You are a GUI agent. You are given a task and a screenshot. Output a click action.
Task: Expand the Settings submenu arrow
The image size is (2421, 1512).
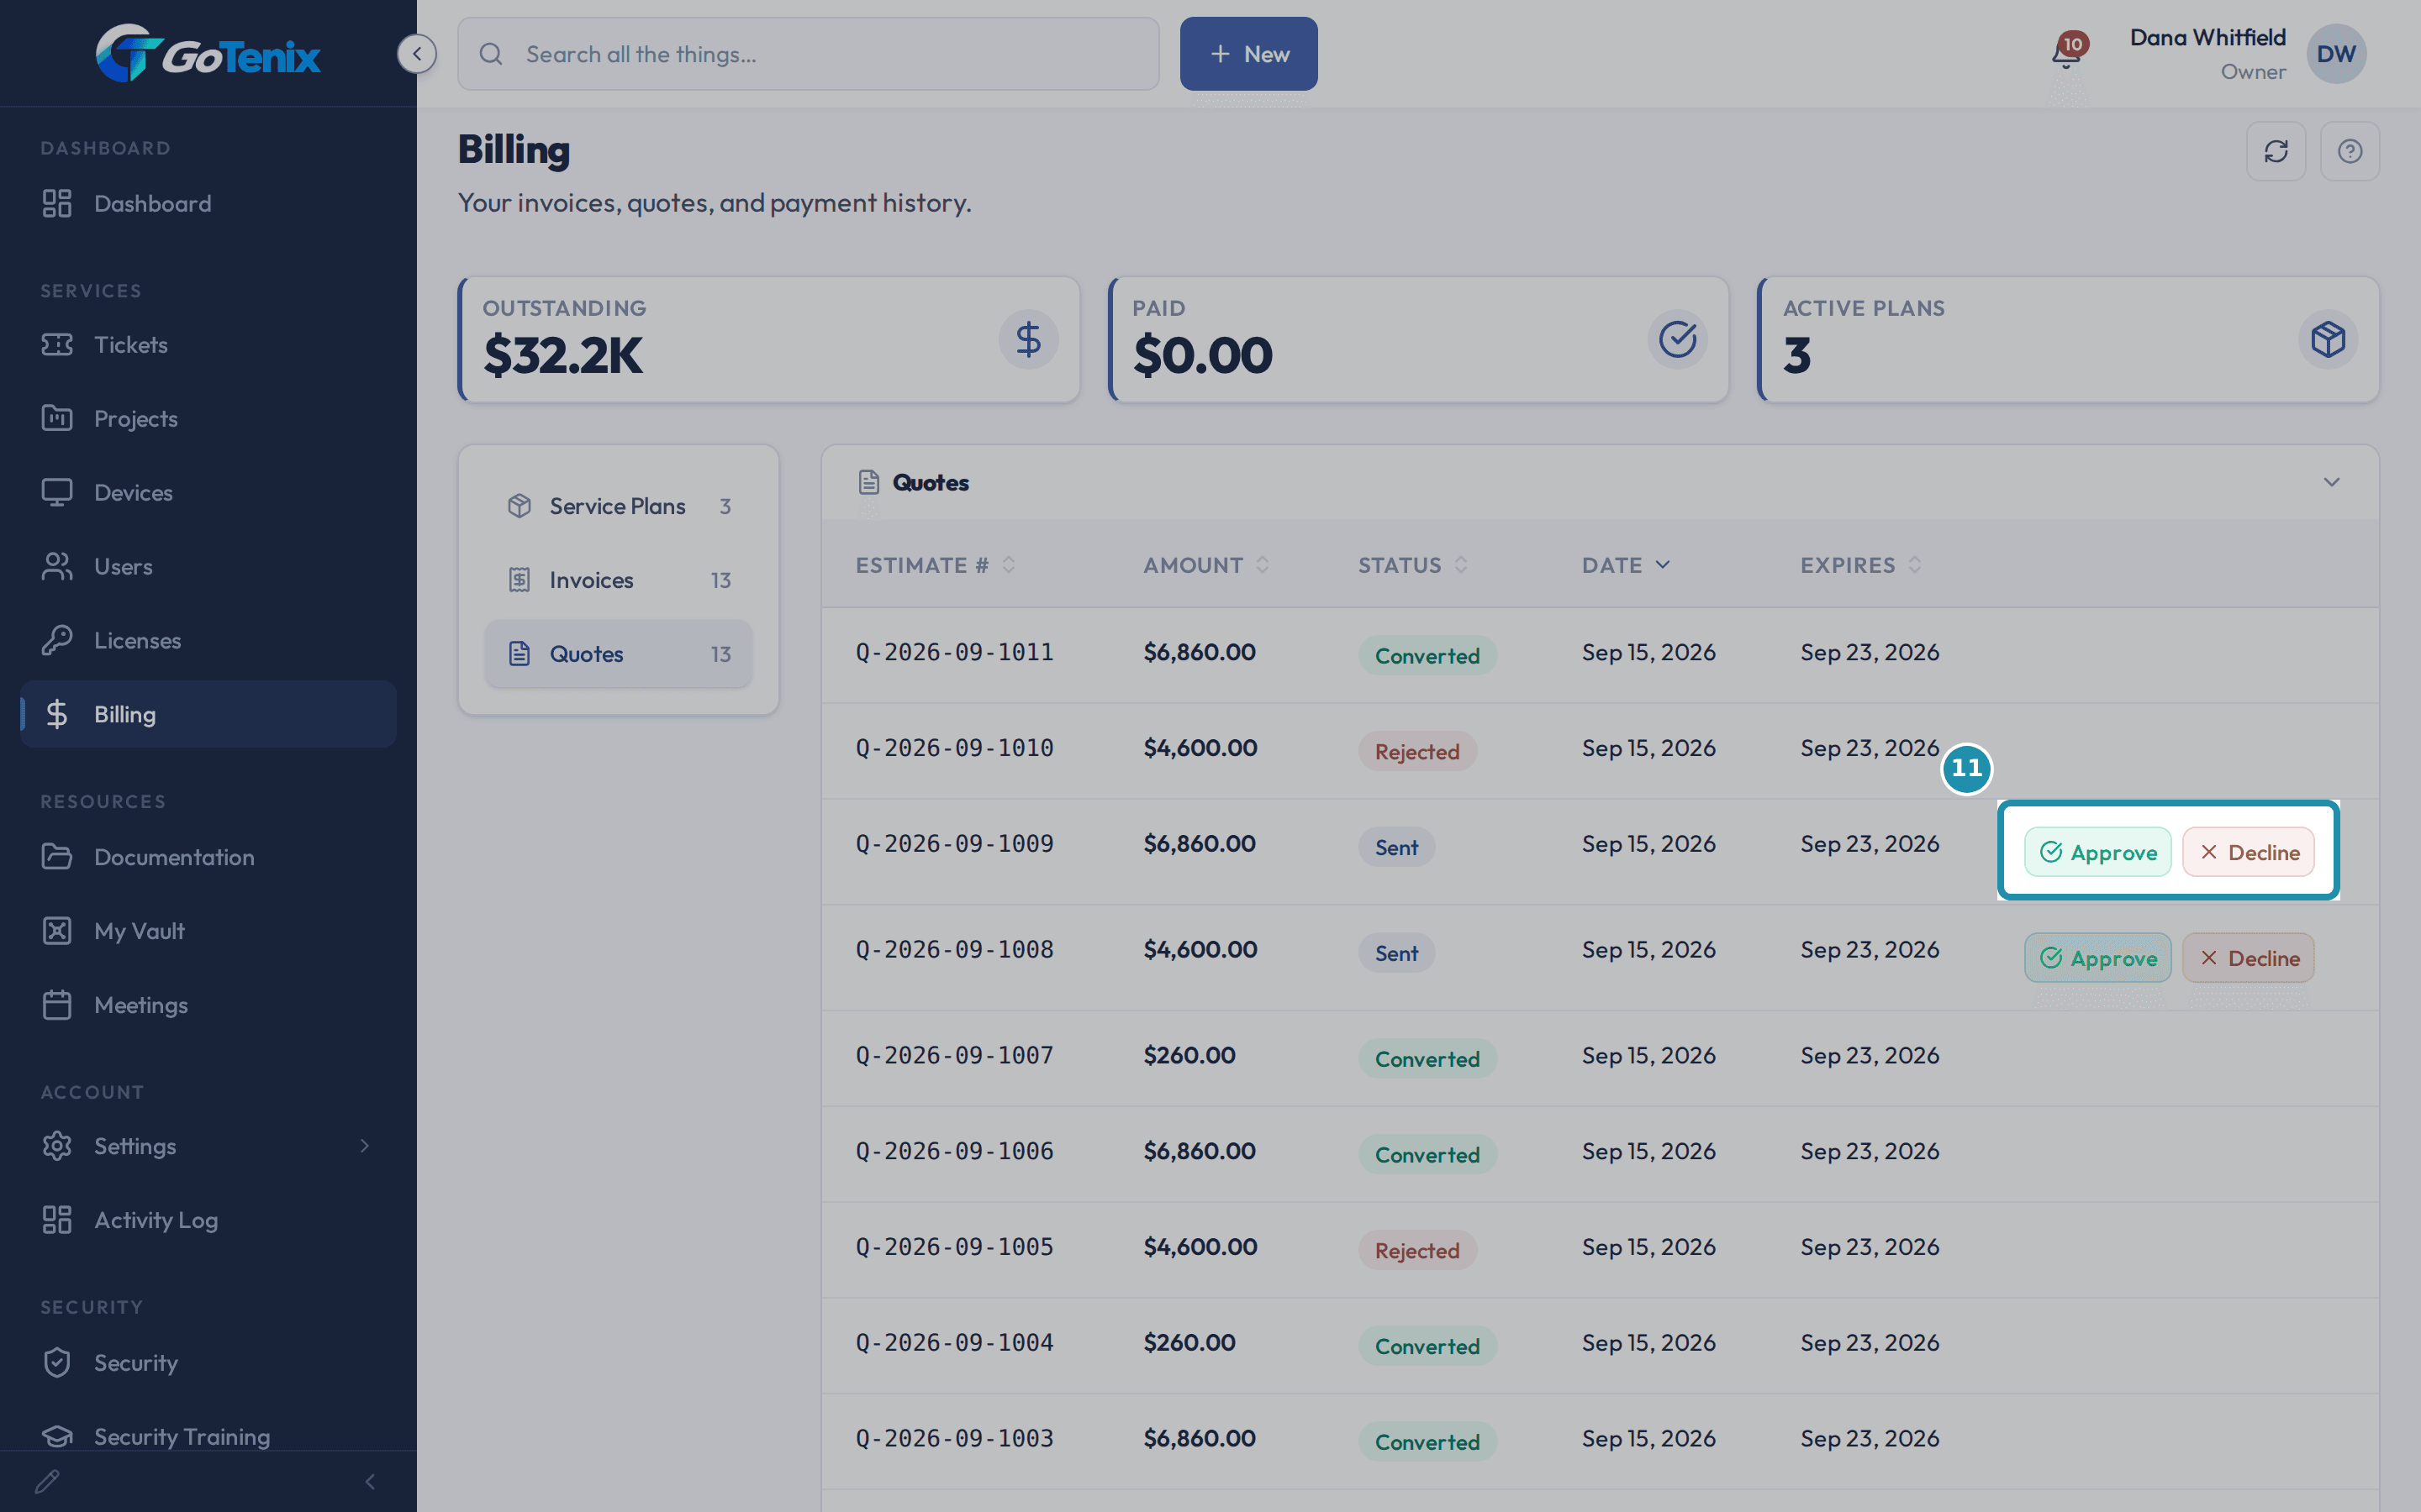pos(365,1146)
